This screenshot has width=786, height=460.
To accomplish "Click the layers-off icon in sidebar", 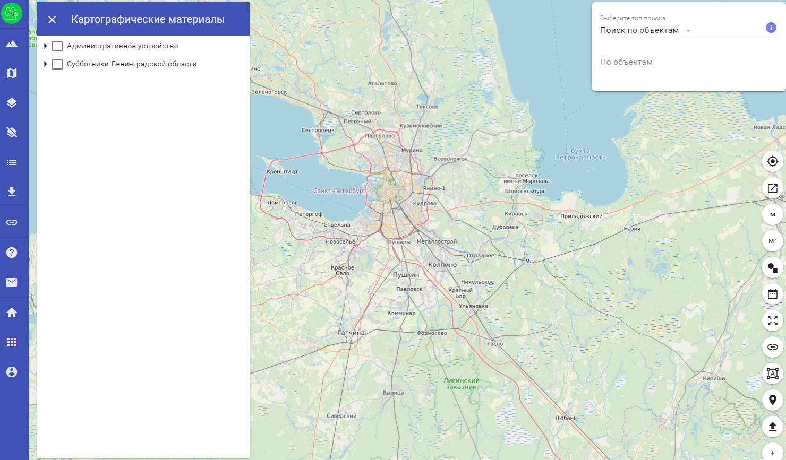I will coord(12,133).
